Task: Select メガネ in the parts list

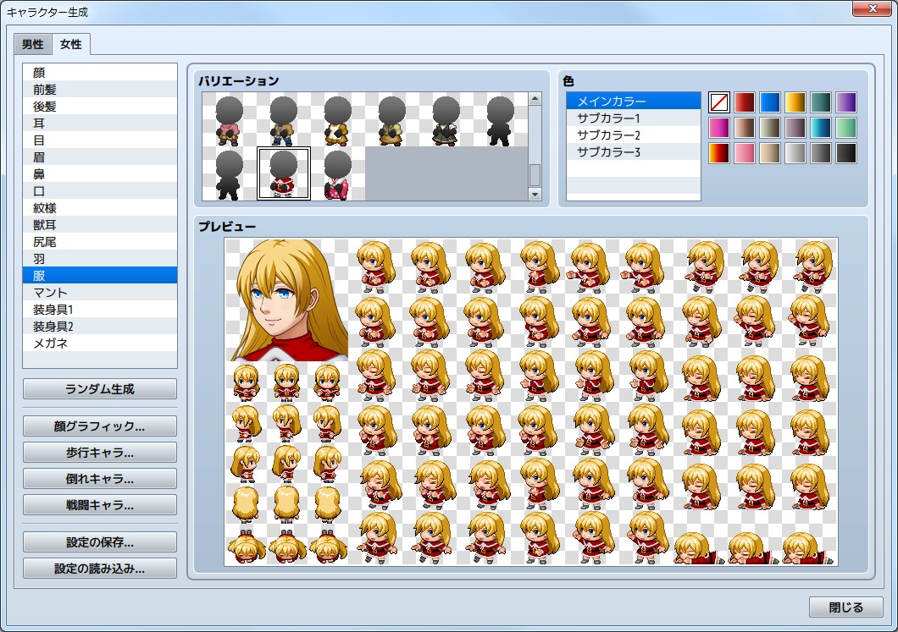Action: [x=100, y=343]
